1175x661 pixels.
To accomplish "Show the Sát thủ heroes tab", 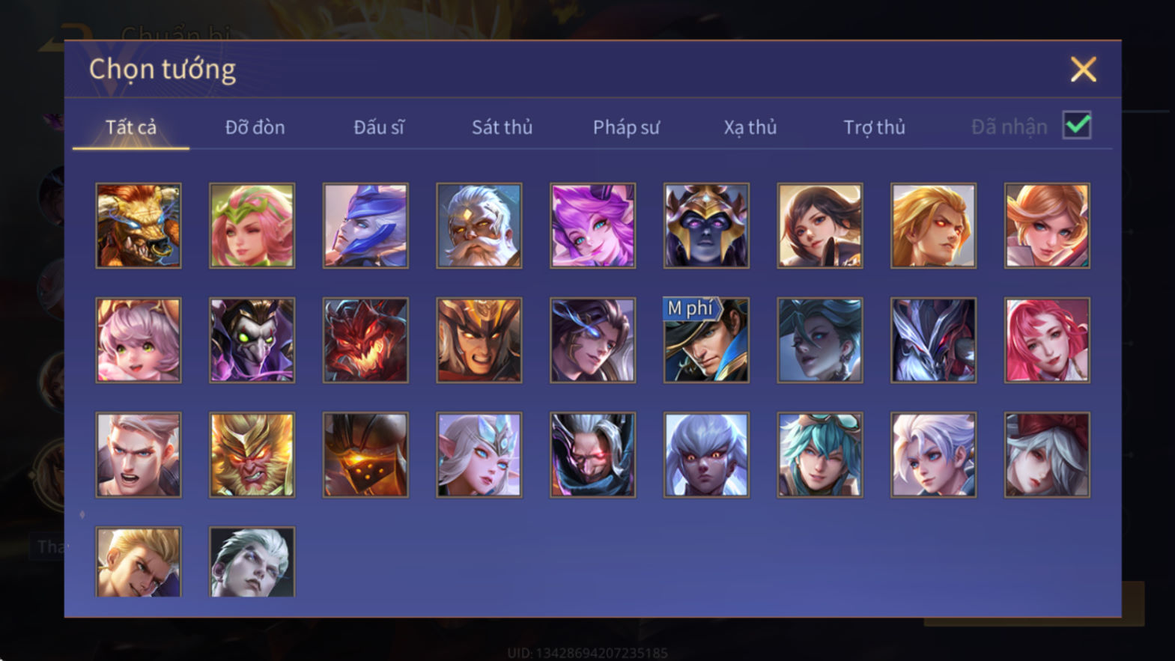I will (502, 127).
